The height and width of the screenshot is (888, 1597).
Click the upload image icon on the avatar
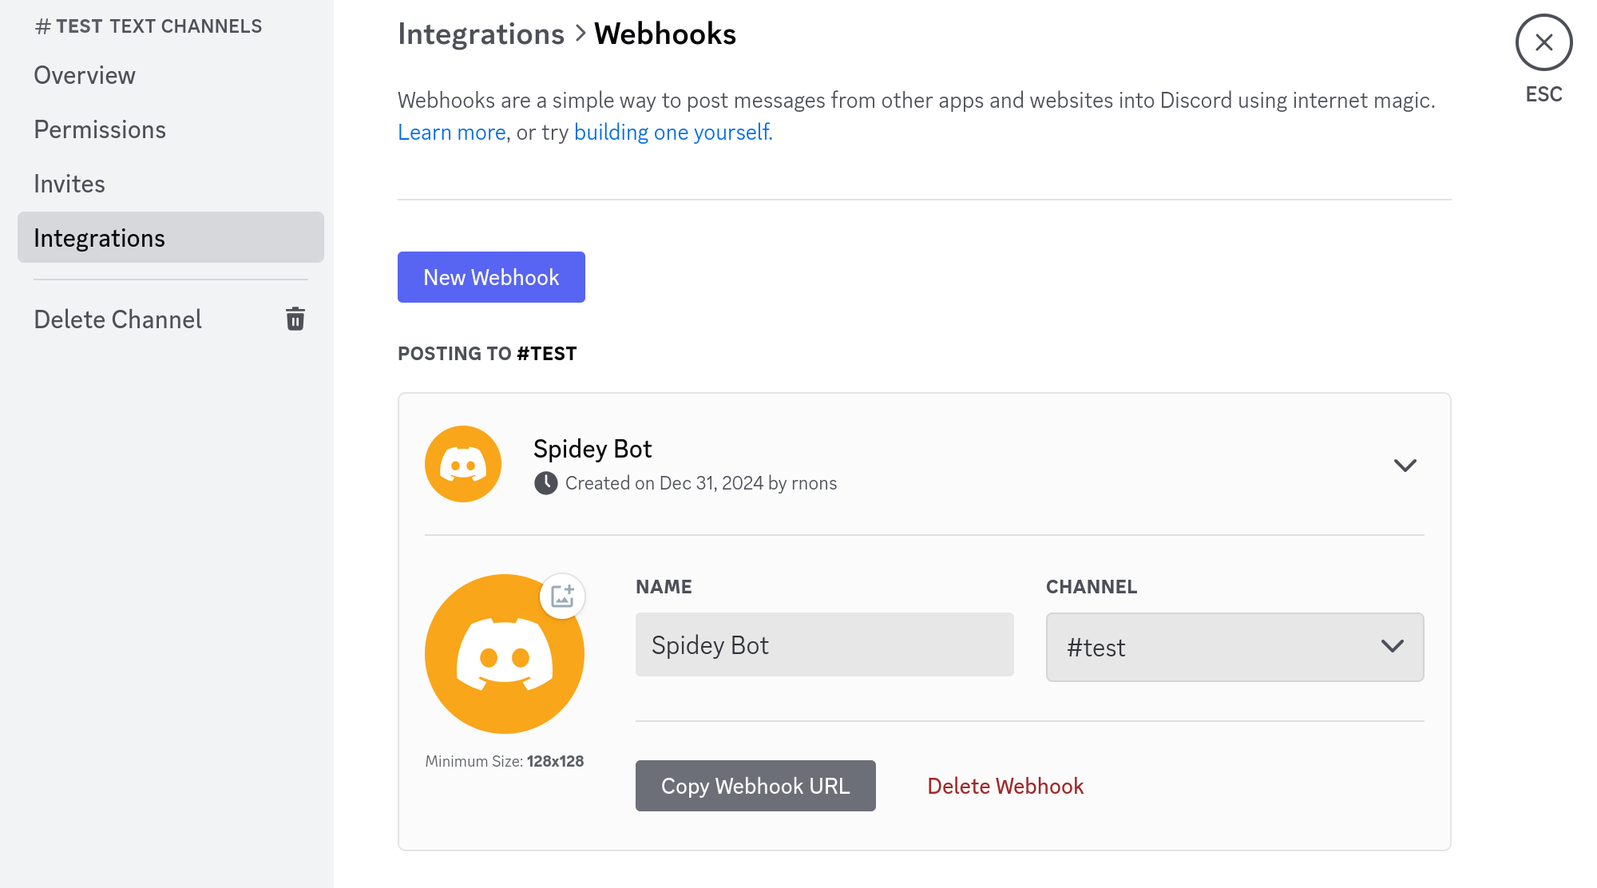(563, 597)
